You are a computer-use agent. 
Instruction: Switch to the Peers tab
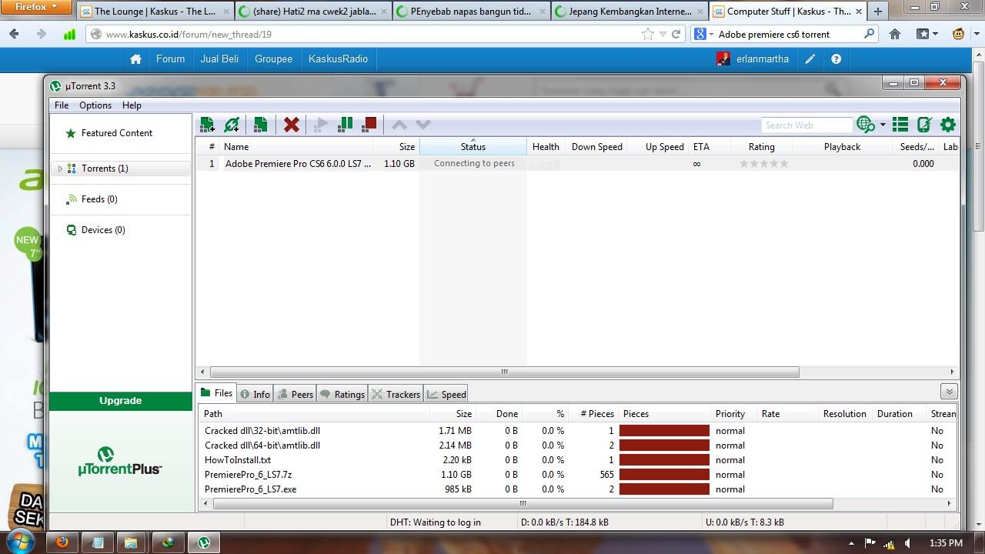tap(295, 394)
